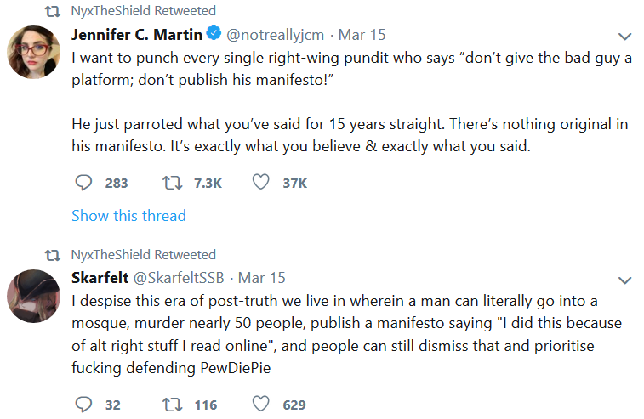The width and height of the screenshot is (644, 419).
Task: Like Skarfelt's tweet with the heart icon
Action: click(261, 405)
